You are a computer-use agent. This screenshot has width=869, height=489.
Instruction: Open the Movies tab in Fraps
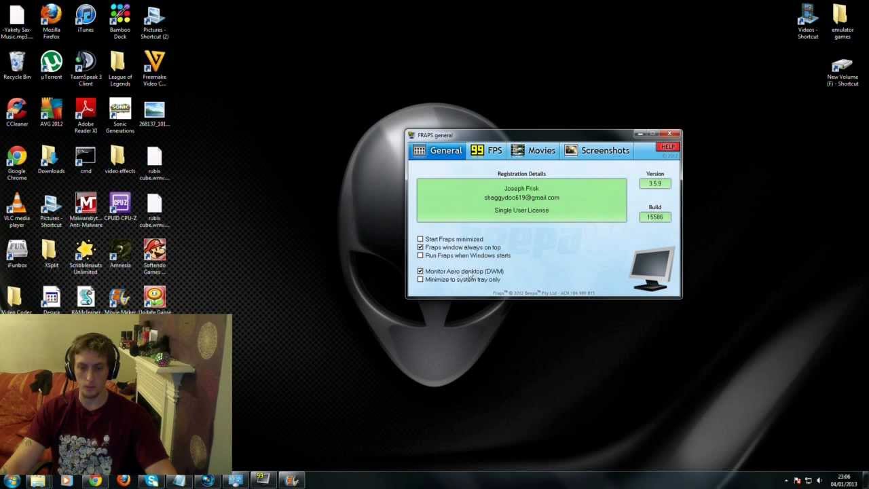coord(533,151)
